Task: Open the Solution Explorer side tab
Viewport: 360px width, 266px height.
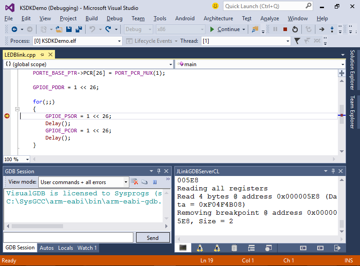Action: 352,70
